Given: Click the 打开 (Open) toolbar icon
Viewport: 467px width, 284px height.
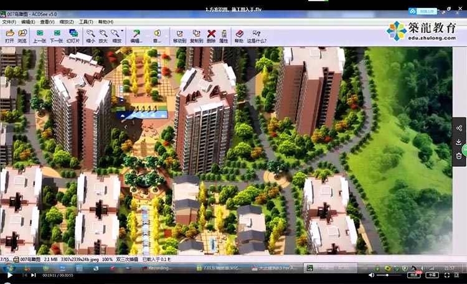Looking at the screenshot, I should click(x=10, y=36).
